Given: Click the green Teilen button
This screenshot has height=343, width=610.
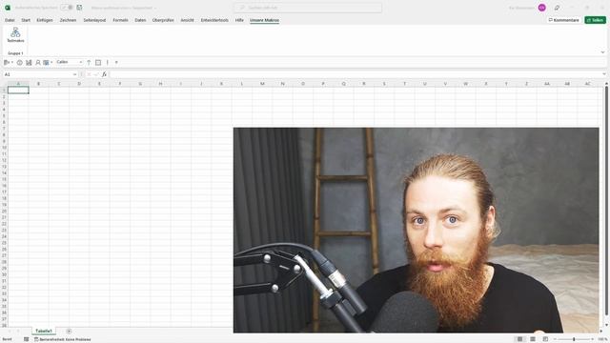Looking at the screenshot, I should [595, 20].
